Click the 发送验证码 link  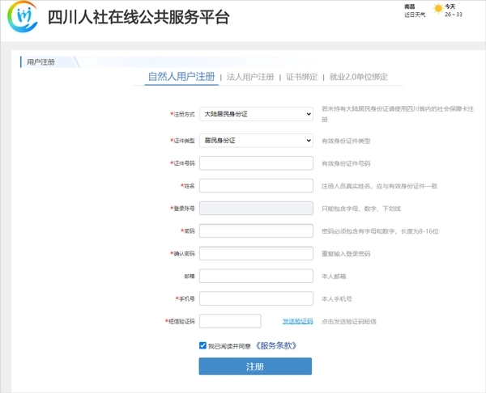click(x=297, y=321)
